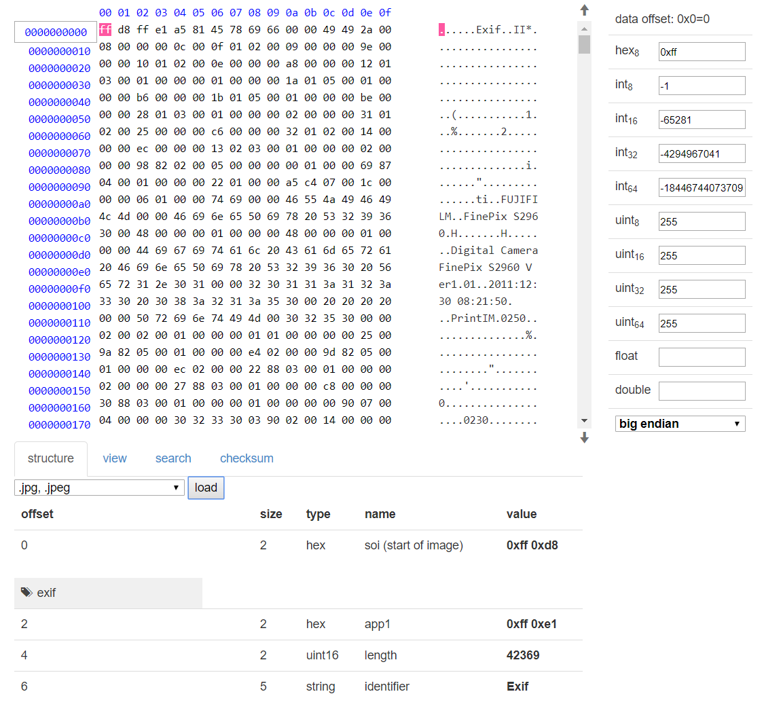Click the small scrollbar down arrow
Image resolution: width=764 pixels, height=713 pixels.
pyautogui.click(x=584, y=420)
